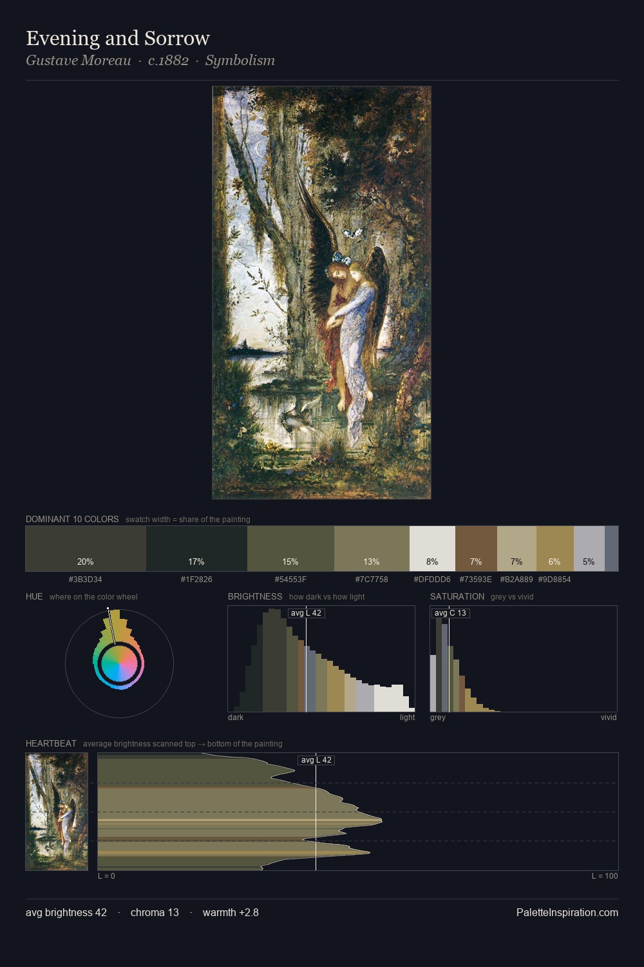Viewport: 644px width, 967px height.
Task: Click the brightness histogram chart
Action: point(321,659)
